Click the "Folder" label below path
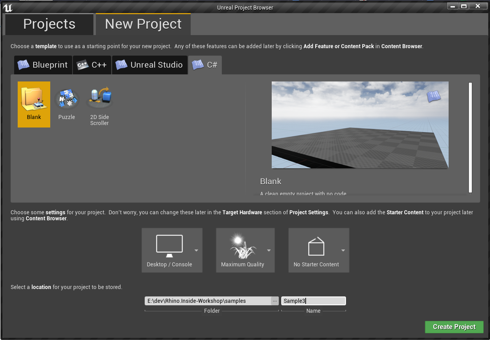This screenshot has width=490, height=340. click(x=212, y=311)
